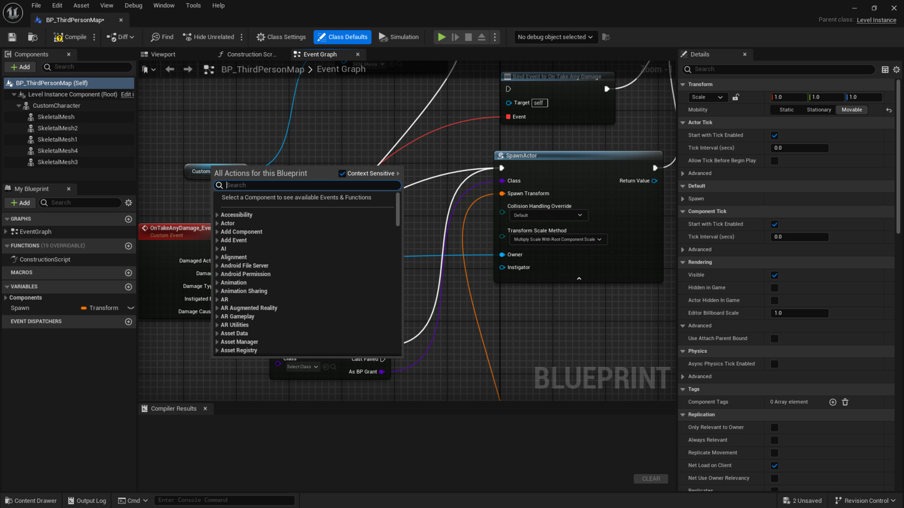
Task: Open My Blueprint settings gear
Action: pyautogui.click(x=129, y=203)
